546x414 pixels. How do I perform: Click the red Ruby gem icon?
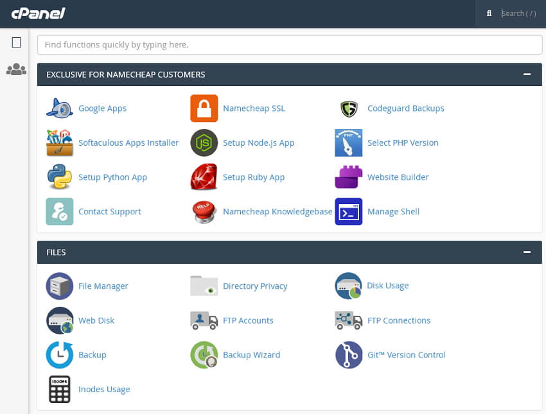[x=204, y=177]
